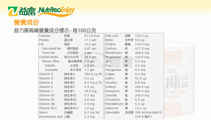Select Vitamin B12 value 1.0 µg

coord(89,108)
